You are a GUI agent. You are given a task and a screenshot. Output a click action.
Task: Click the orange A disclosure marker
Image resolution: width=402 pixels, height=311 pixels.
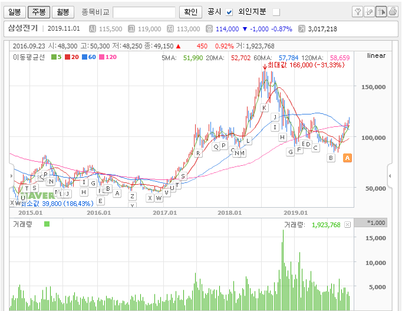click(347, 158)
